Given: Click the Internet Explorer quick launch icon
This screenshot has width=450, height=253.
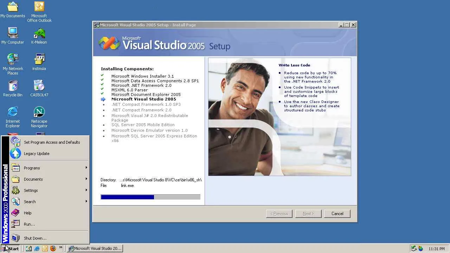Looking at the screenshot, I should coord(37,248).
